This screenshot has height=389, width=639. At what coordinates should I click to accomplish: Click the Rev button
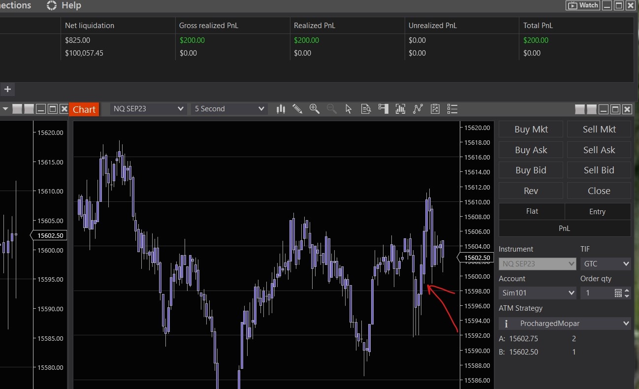(531, 191)
